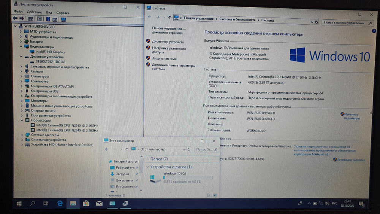Select first Intel Celeron N2840 processor entry
Viewport: 380px width, 214px height.
pos(67,125)
